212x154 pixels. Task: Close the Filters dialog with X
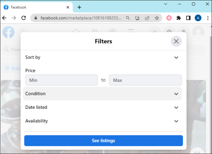point(176,41)
